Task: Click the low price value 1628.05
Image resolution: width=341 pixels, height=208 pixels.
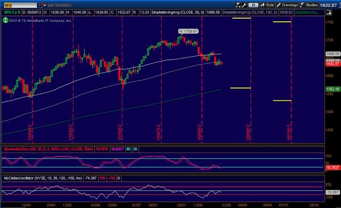Action: [x=102, y=12]
